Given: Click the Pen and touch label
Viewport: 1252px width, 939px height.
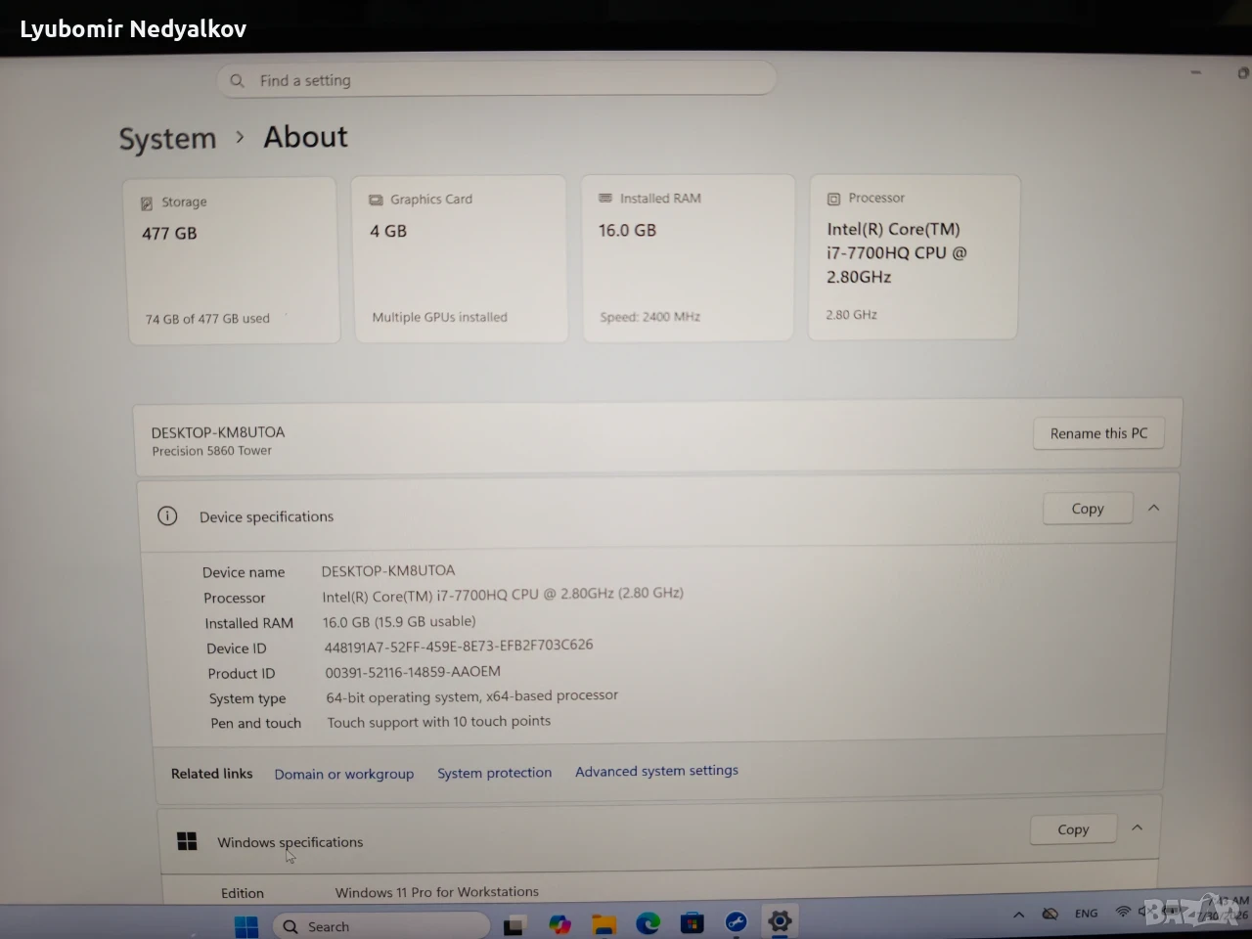Looking at the screenshot, I should click(x=255, y=723).
